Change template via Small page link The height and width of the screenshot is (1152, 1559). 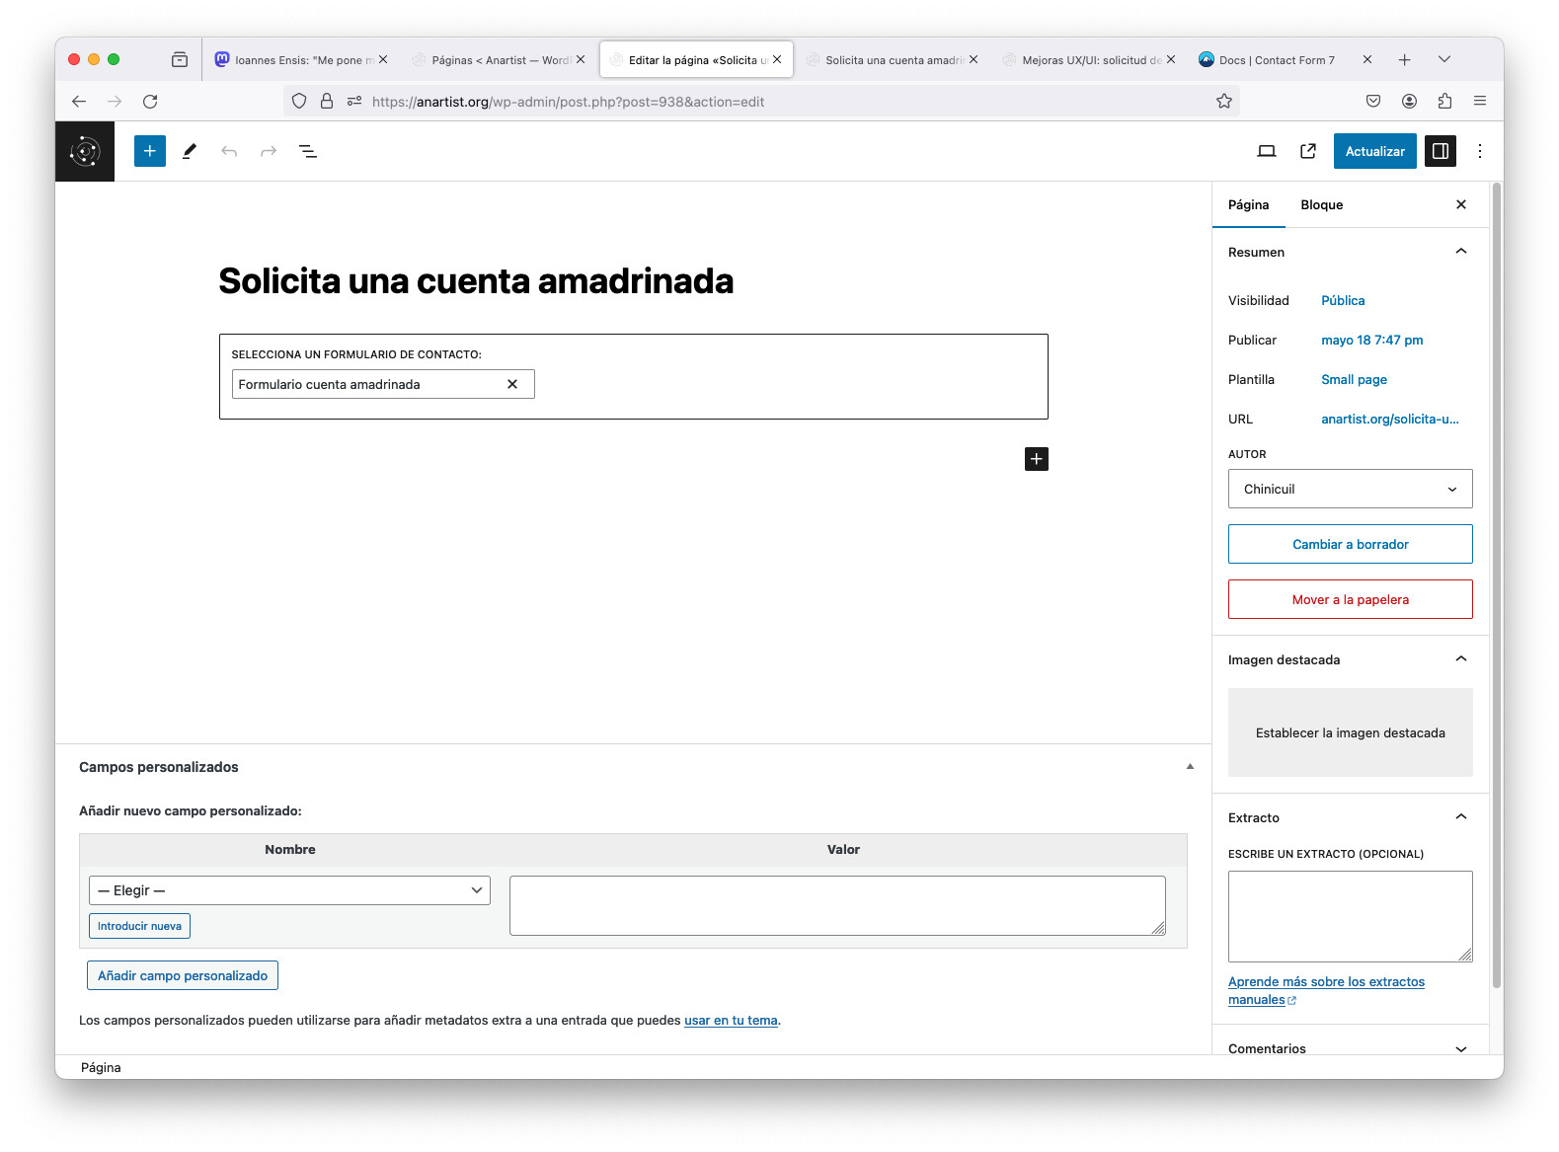coord(1354,379)
